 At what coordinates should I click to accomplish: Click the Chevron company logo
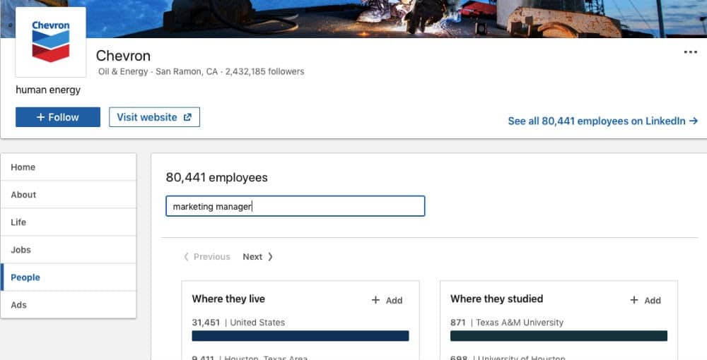click(x=50, y=42)
